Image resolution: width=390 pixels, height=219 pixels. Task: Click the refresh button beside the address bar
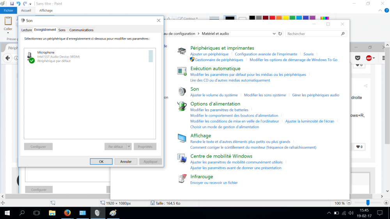point(280,34)
